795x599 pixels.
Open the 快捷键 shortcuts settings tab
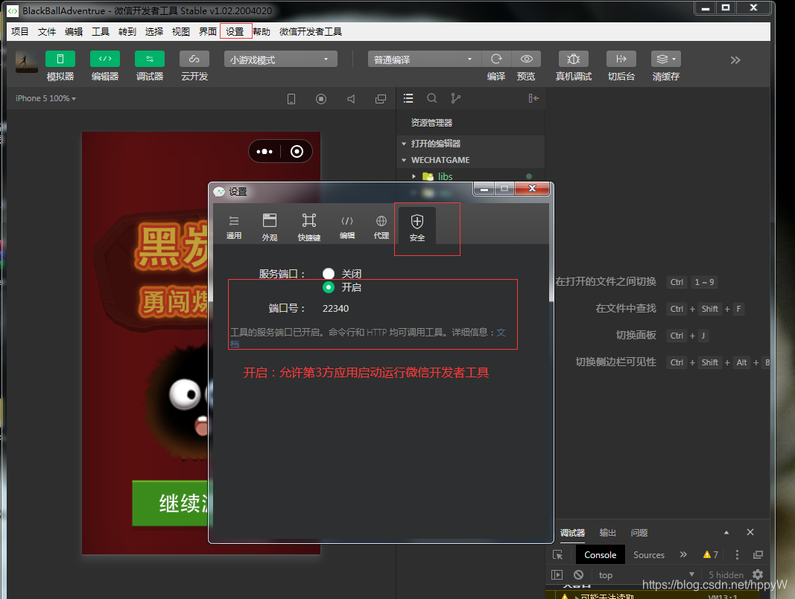coord(308,228)
